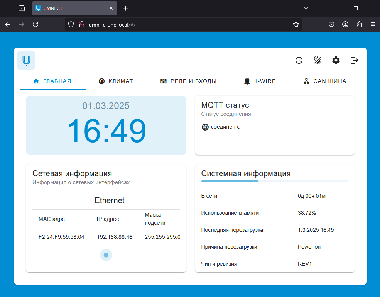Click the globe icon in MQTT status
Viewport: 380px width, 297px height.
point(205,127)
